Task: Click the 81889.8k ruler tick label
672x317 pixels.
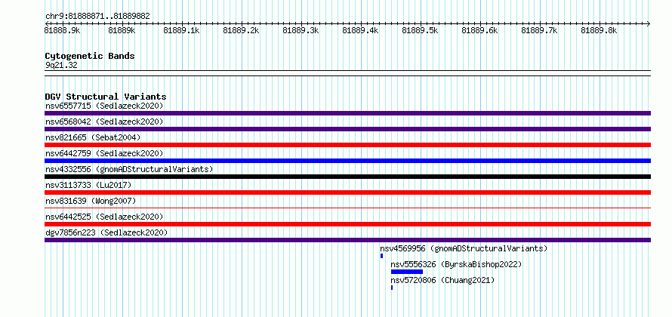Action: coord(599,30)
